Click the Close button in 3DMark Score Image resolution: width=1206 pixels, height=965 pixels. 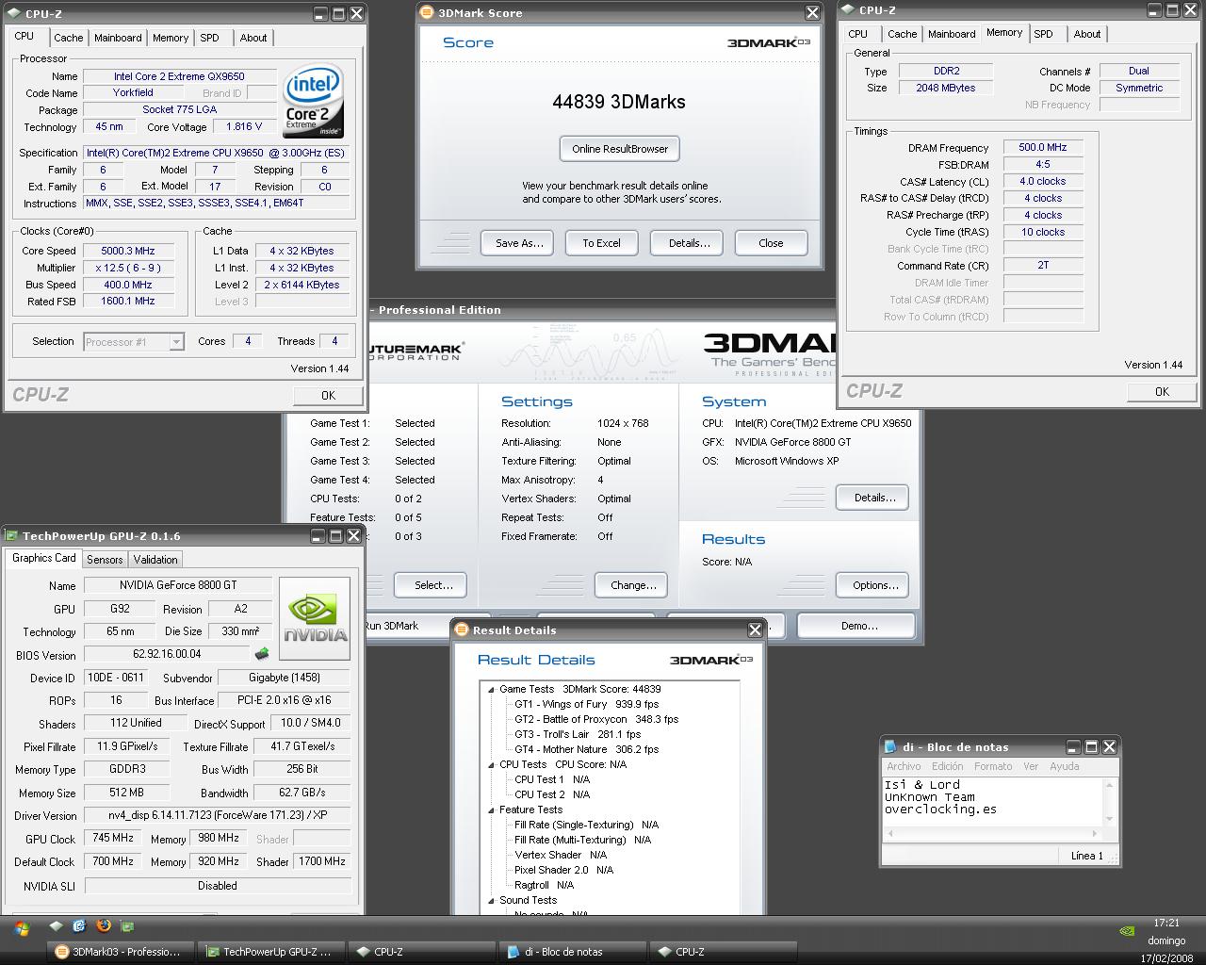(771, 243)
